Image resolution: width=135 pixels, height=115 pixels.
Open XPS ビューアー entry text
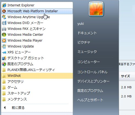(19, 52)
